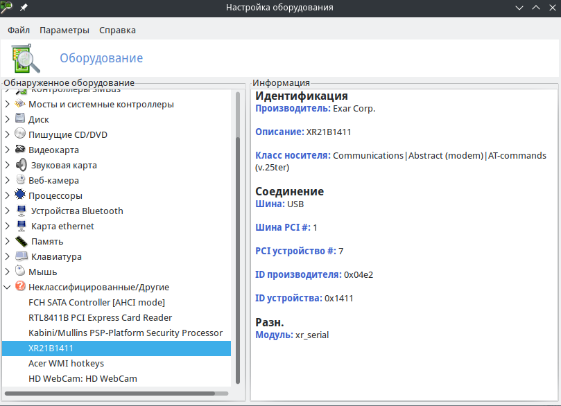Click the Bluetooth devices icon
Image resolution: width=561 pixels, height=406 pixels.
21,211
